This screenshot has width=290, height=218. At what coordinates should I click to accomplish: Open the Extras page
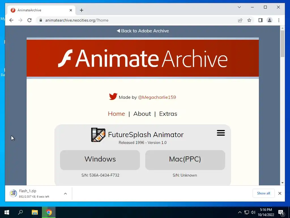[168, 114]
